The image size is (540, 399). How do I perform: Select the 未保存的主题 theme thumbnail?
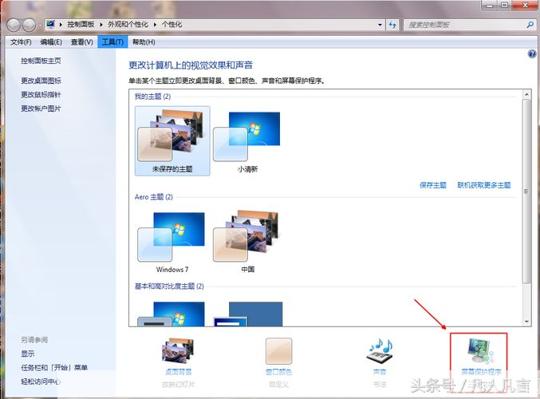(x=172, y=141)
